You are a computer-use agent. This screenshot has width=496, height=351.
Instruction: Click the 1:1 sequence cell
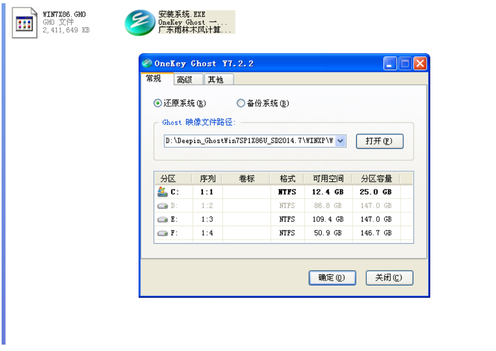207,192
